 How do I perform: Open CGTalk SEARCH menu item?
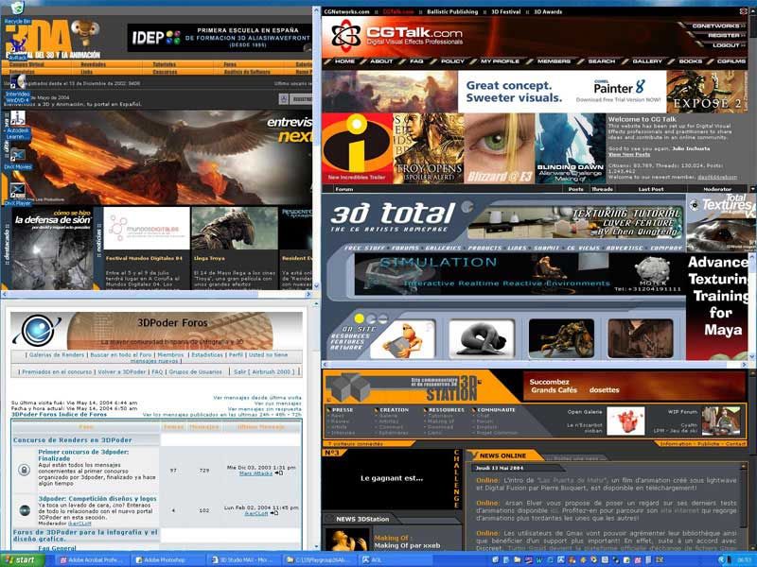602,61
